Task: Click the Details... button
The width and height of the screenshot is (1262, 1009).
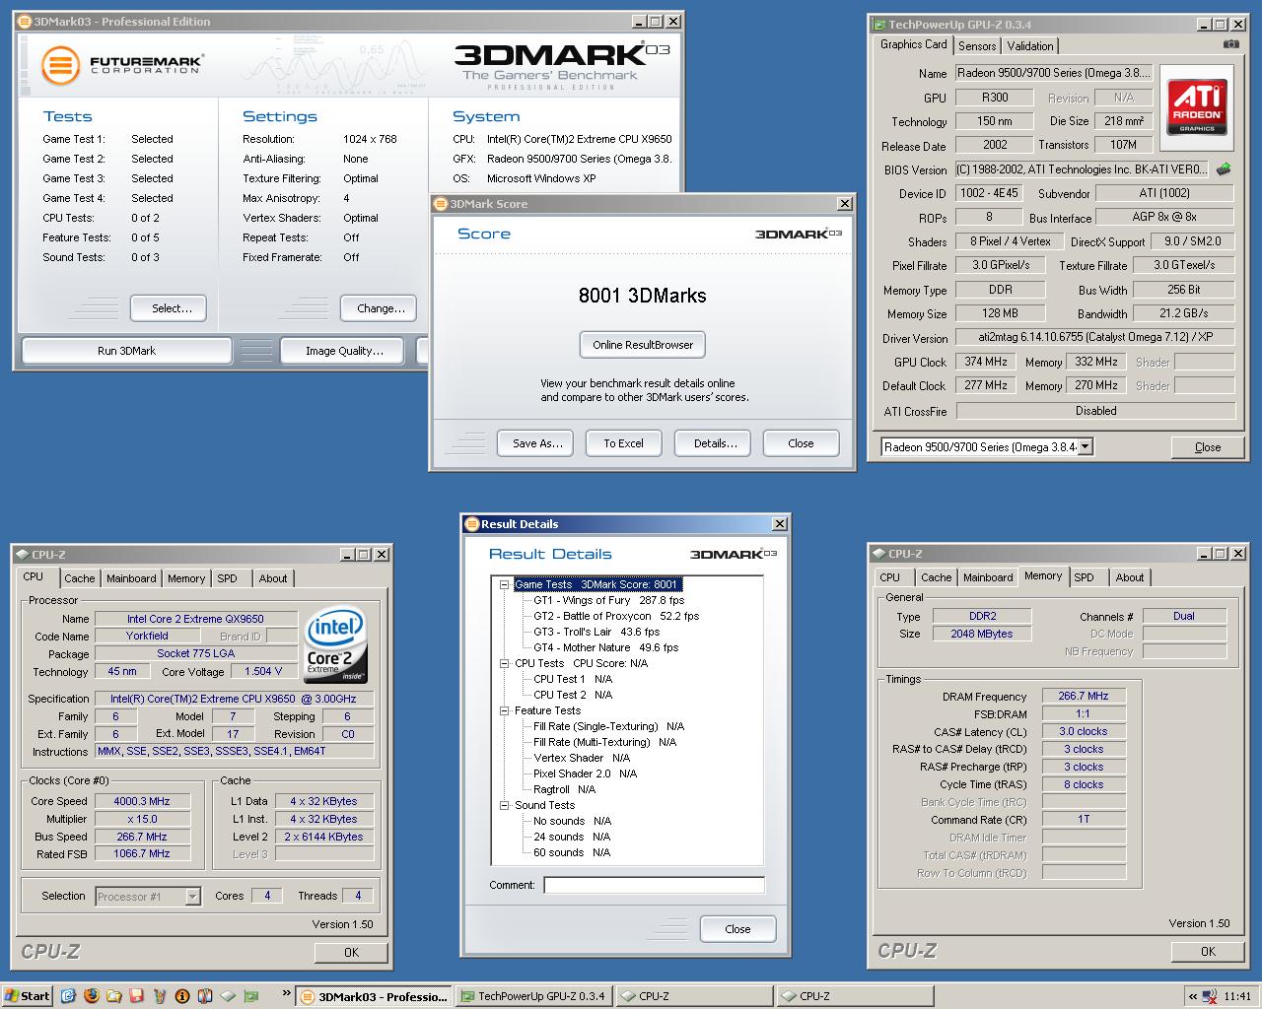Action: (x=715, y=443)
